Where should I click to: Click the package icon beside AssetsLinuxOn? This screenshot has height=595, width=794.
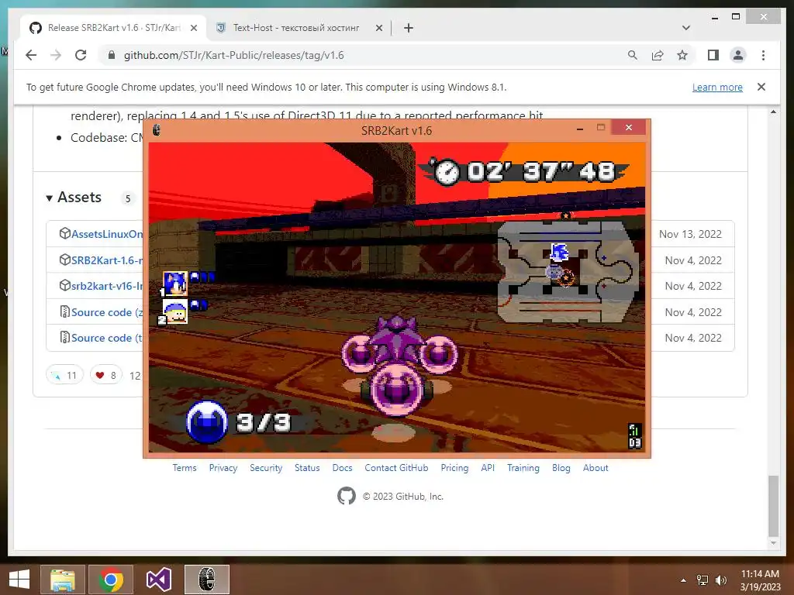pyautogui.click(x=65, y=233)
